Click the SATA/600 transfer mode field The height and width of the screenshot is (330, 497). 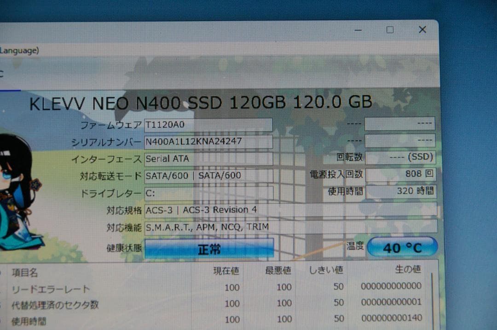(x=207, y=175)
